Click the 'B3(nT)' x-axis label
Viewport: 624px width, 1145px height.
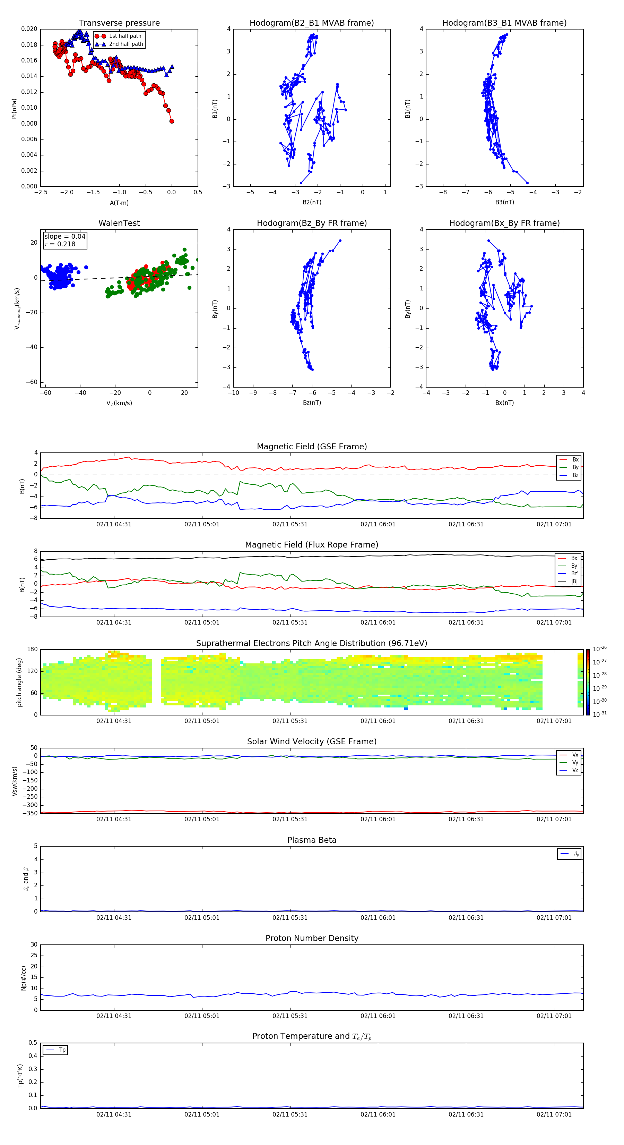click(x=504, y=202)
